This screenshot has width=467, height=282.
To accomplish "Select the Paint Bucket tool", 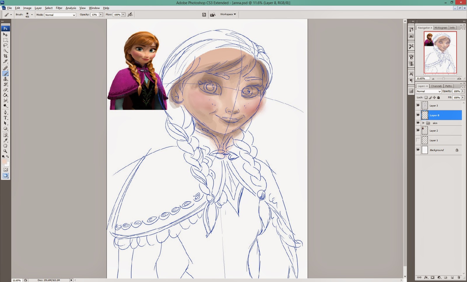I will 5,95.
